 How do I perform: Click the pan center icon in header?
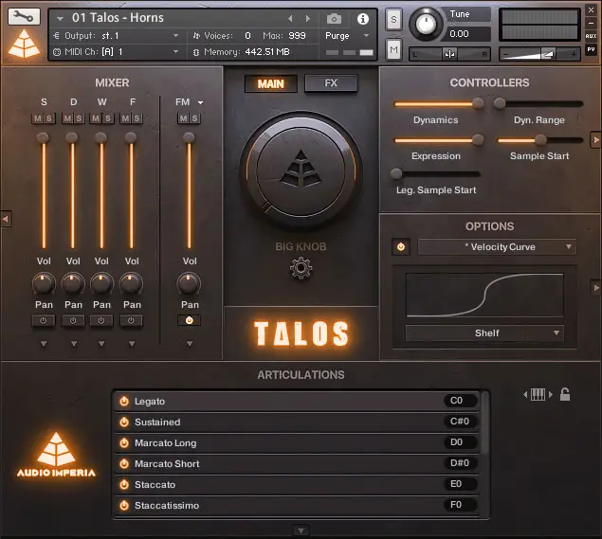pos(449,54)
